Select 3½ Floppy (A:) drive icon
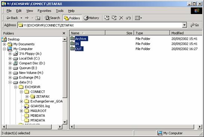The width and height of the screenshot is (204, 137). click(15, 54)
